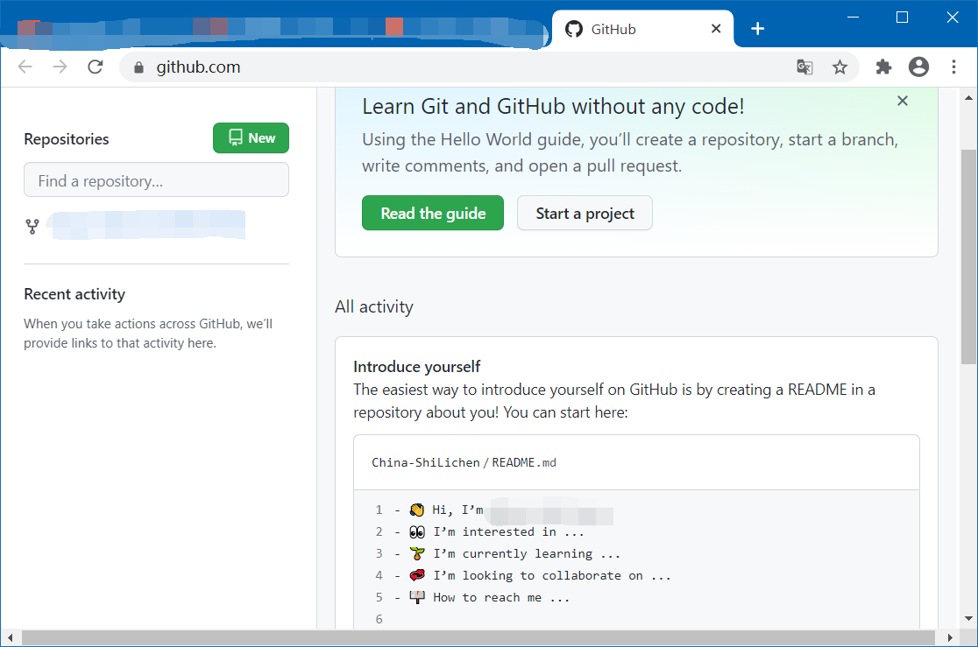
Task: Click README line "I'm looking to collaborate on ..."
Action: (552, 575)
